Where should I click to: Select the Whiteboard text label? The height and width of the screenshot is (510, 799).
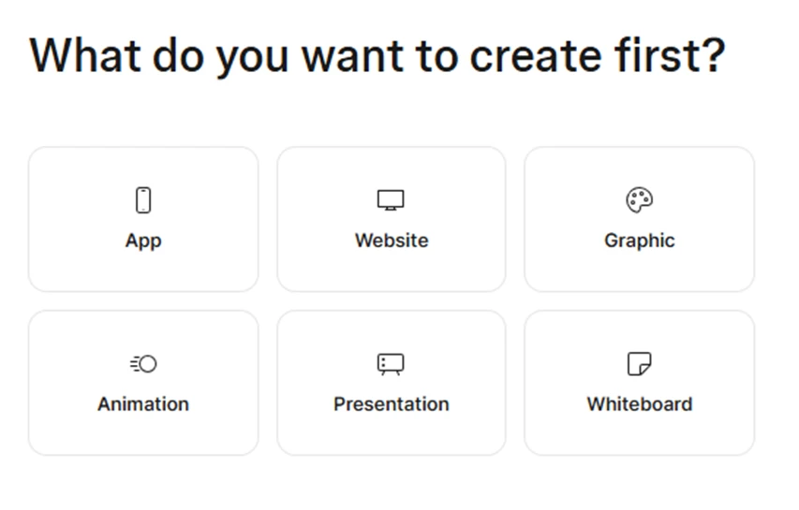[640, 404]
